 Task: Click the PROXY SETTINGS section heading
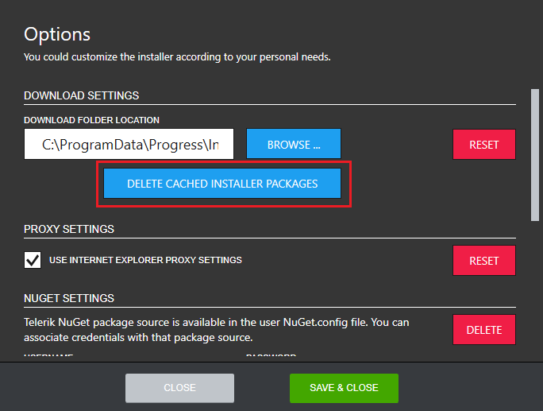[x=69, y=229]
